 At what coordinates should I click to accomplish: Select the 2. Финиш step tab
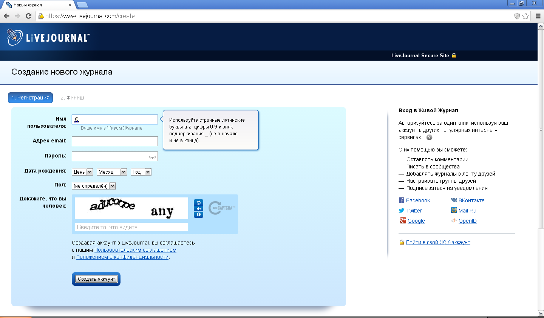72,98
